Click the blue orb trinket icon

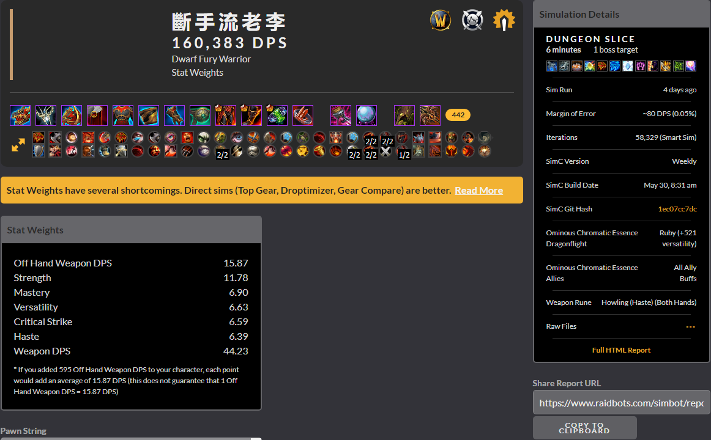[366, 115]
